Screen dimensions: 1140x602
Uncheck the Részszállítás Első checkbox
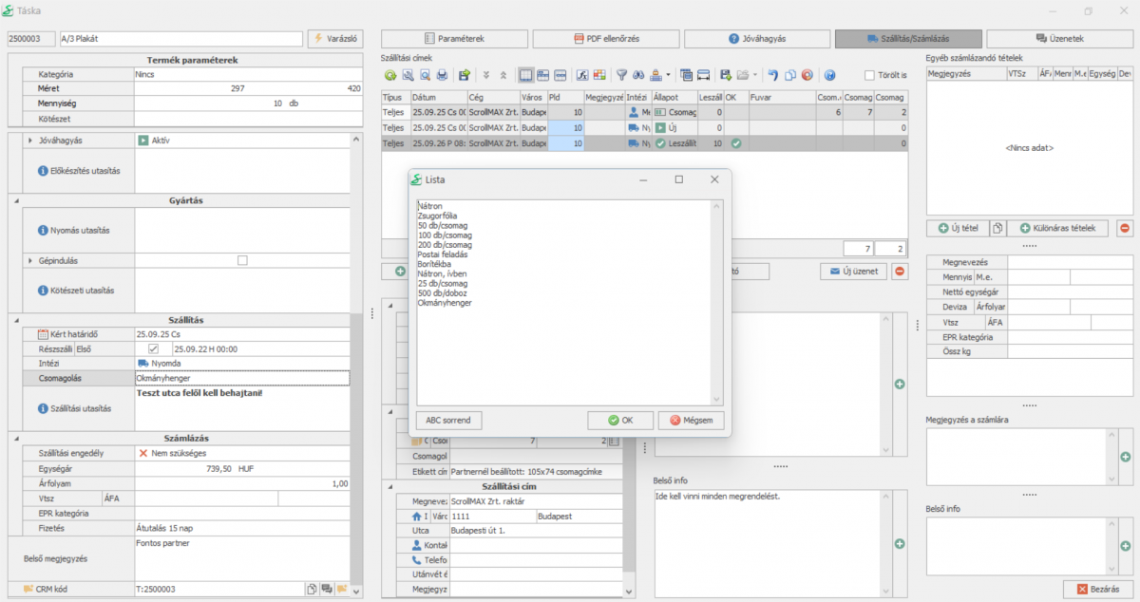click(x=153, y=348)
